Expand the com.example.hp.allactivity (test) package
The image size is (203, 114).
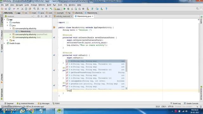[10, 37]
